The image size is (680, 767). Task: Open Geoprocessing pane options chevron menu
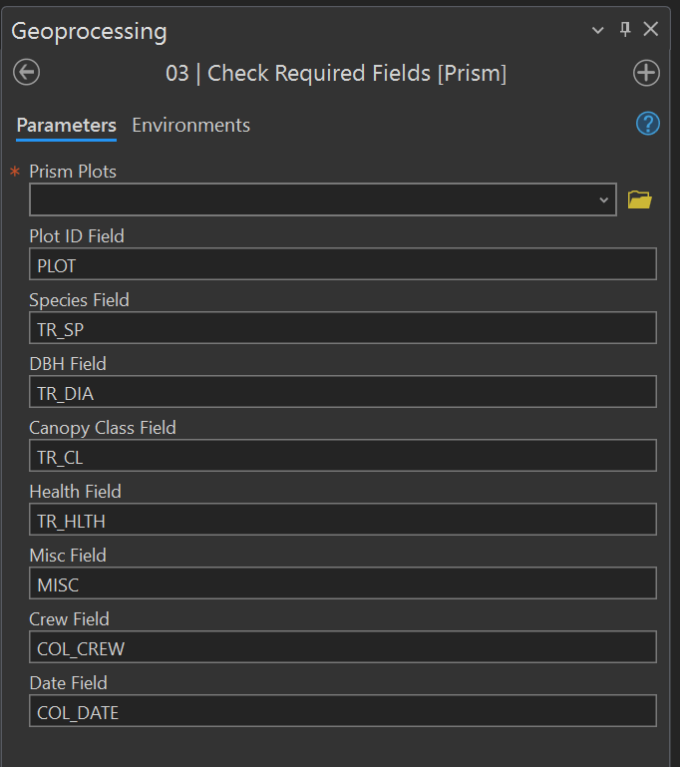[x=598, y=30]
